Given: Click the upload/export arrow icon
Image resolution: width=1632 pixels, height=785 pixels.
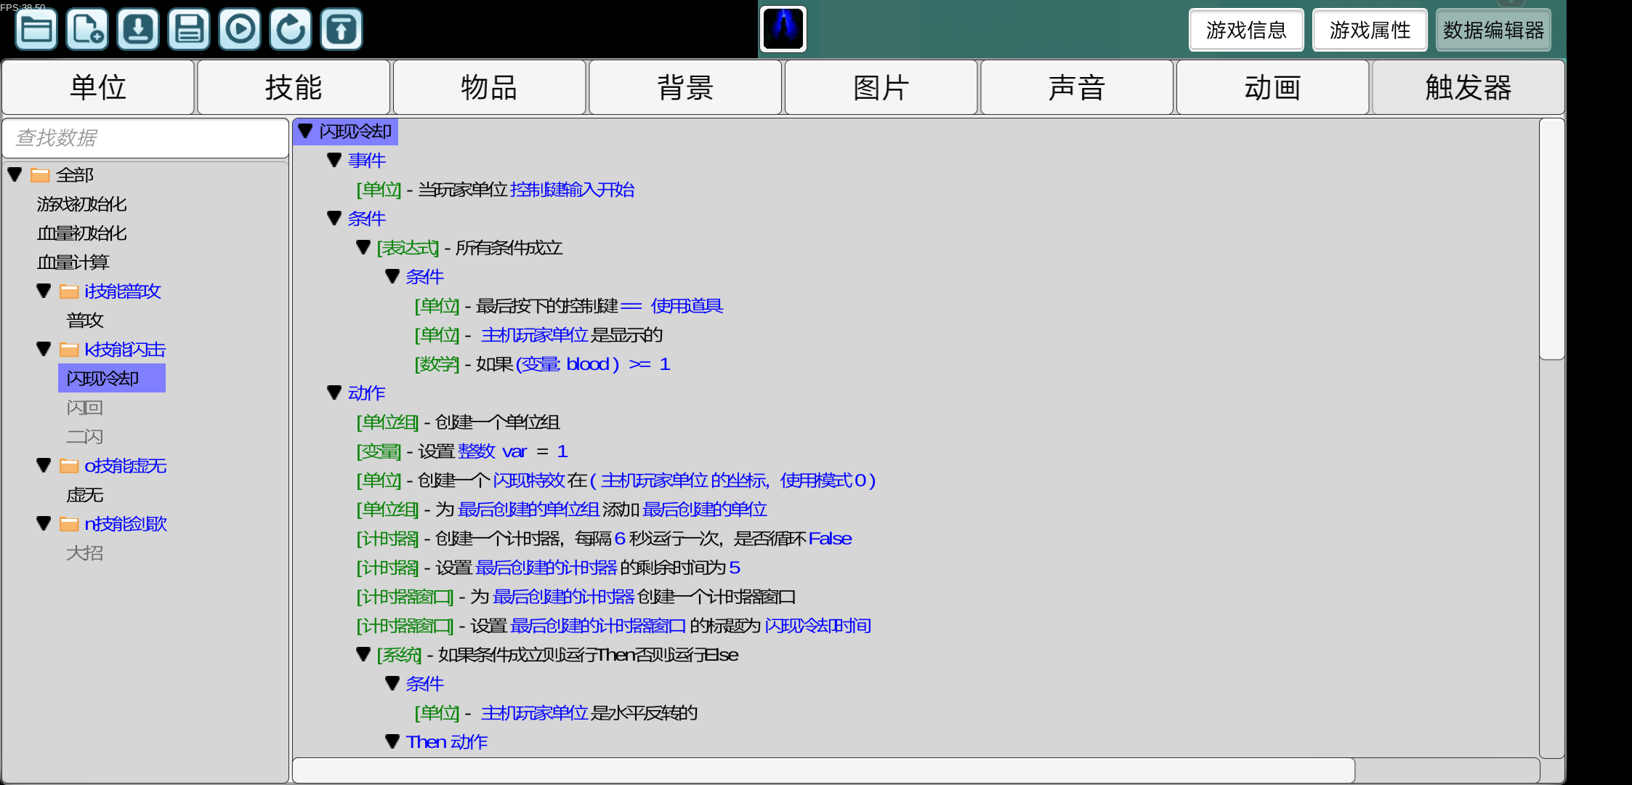Looking at the screenshot, I should click(x=342, y=29).
